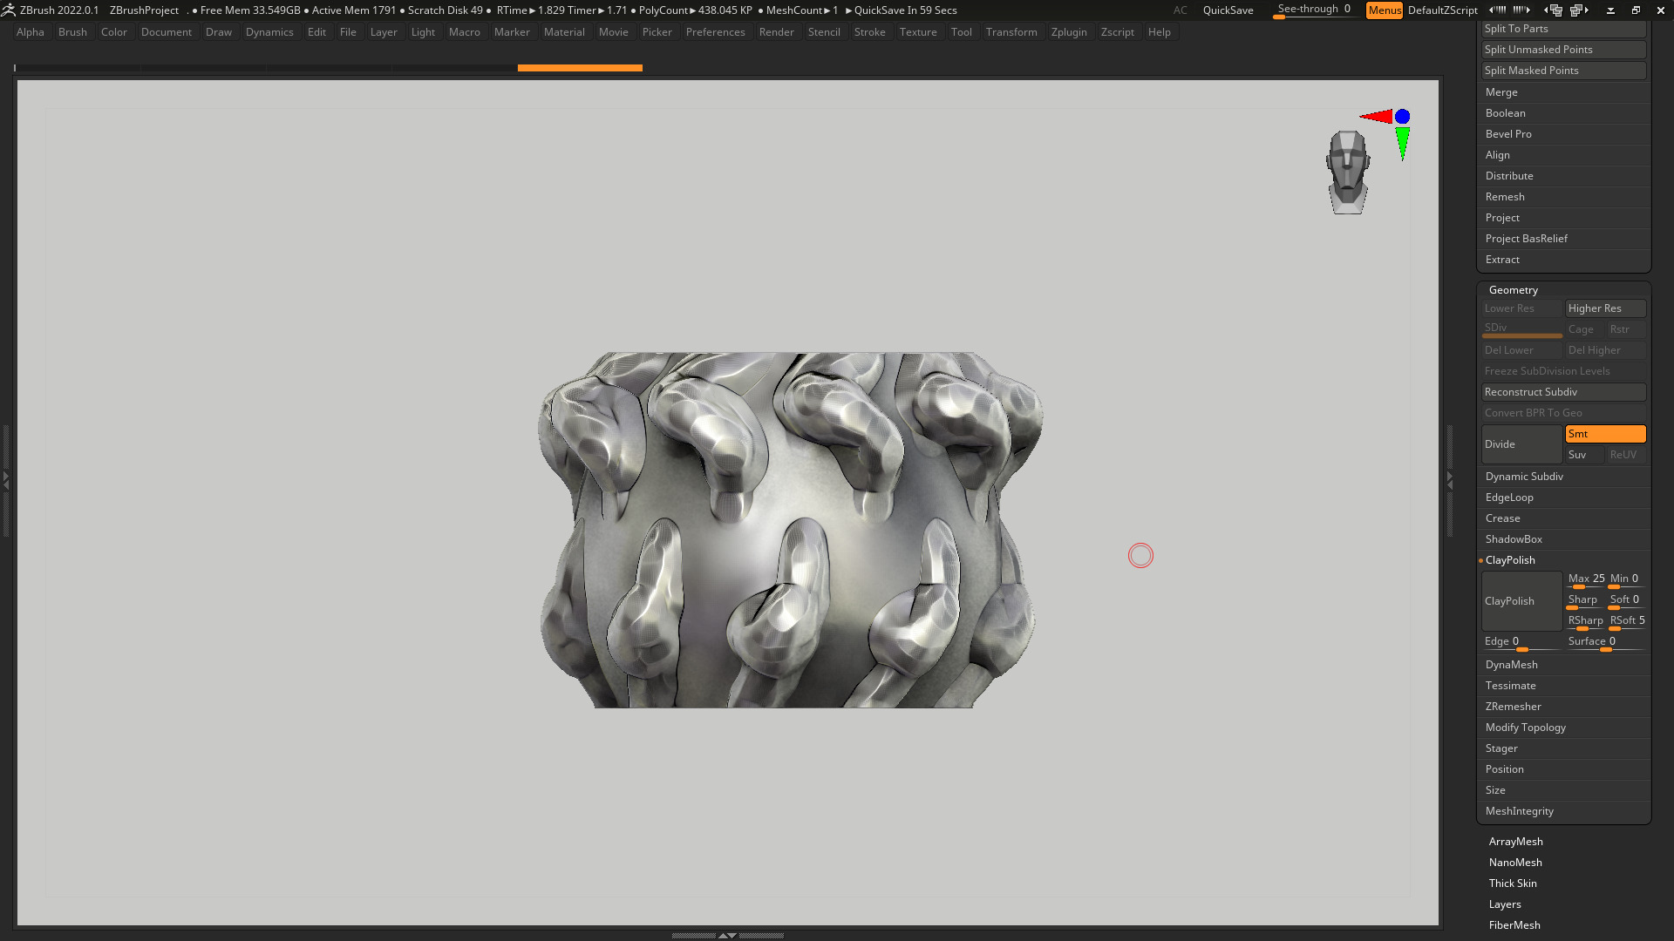Click the DefaultZScript button
1674x941 pixels.
[1442, 10]
